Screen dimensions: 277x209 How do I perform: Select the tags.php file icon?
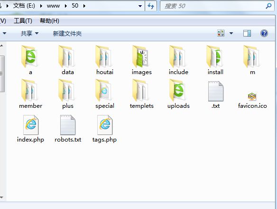pyautogui.click(x=104, y=124)
